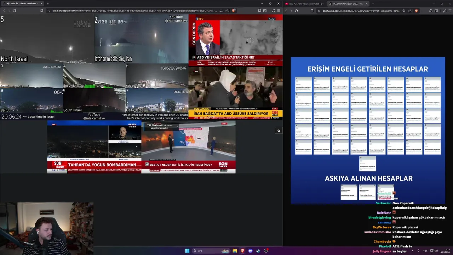The height and width of the screenshot is (255, 453).
Task: Open media playlist icon in right browser
Action: [x=445, y=11]
